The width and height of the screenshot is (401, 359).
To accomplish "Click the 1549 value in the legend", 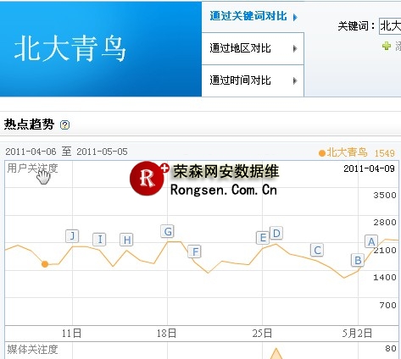I will [x=384, y=153].
